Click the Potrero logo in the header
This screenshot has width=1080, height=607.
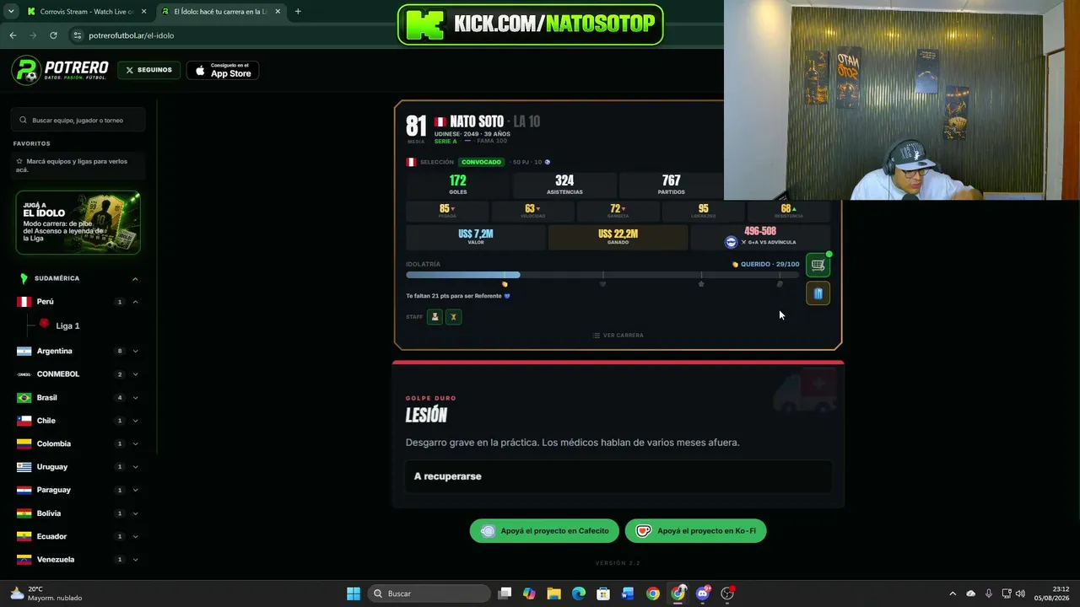pyautogui.click(x=60, y=71)
